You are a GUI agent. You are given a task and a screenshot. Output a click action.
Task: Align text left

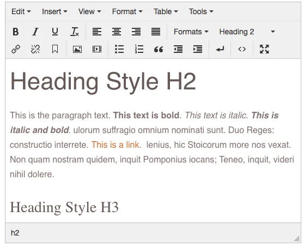(x=97, y=32)
